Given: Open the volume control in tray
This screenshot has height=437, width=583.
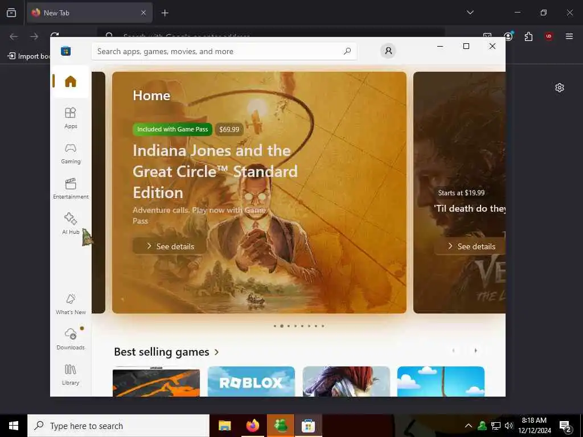Looking at the screenshot, I should (509, 426).
